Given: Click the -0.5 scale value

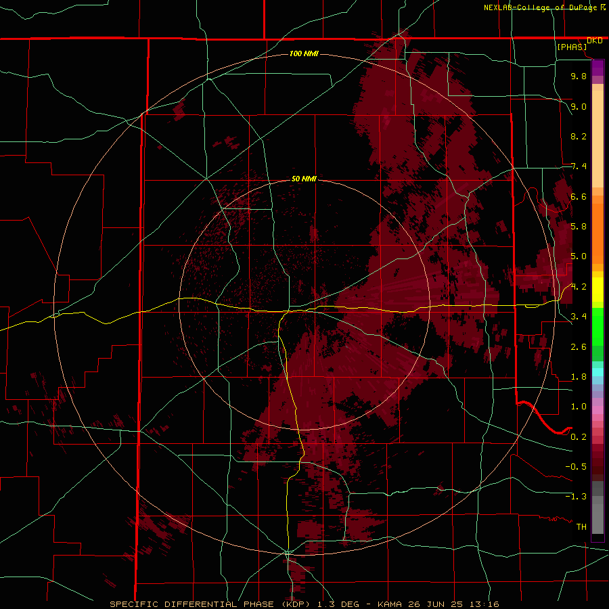Looking at the screenshot, I should (x=576, y=467).
